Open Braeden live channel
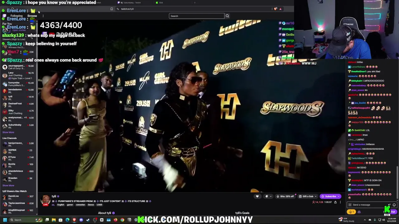 [19, 179]
